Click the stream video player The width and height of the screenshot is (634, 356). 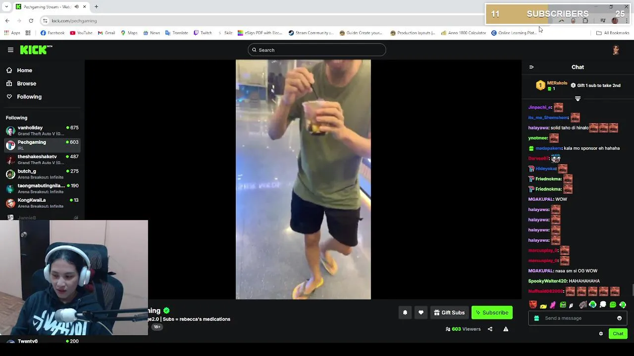[x=303, y=179]
